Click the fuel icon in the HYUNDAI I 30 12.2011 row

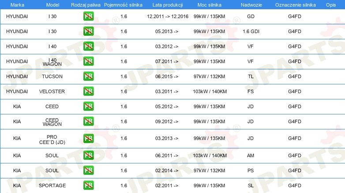pyautogui.click(x=88, y=16)
